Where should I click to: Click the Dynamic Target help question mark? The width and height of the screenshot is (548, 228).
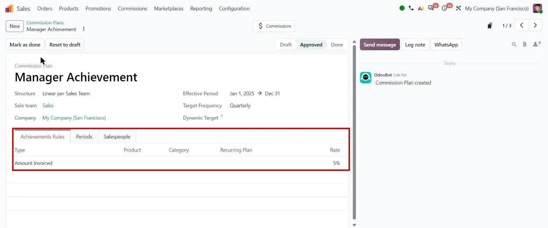[222, 116]
